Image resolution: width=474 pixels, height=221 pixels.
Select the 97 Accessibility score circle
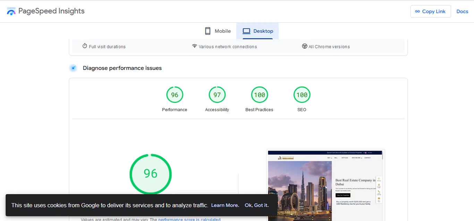click(217, 95)
